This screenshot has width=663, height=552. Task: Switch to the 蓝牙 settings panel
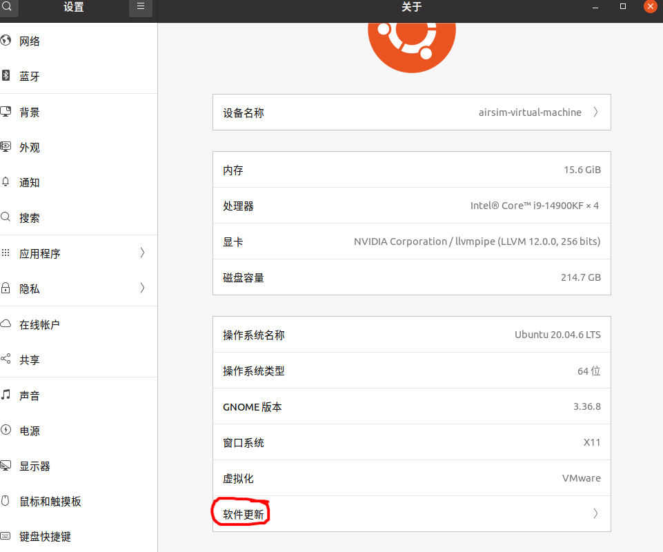point(79,76)
